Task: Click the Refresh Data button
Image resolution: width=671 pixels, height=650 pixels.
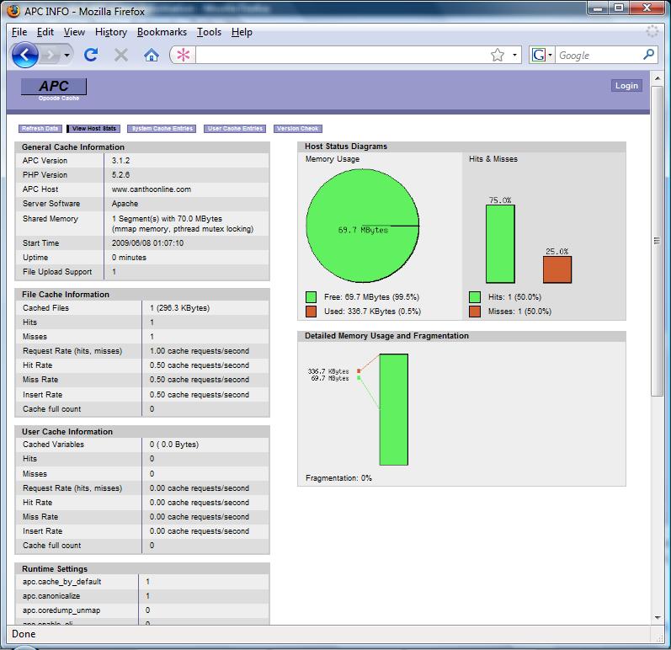Action: pos(40,128)
